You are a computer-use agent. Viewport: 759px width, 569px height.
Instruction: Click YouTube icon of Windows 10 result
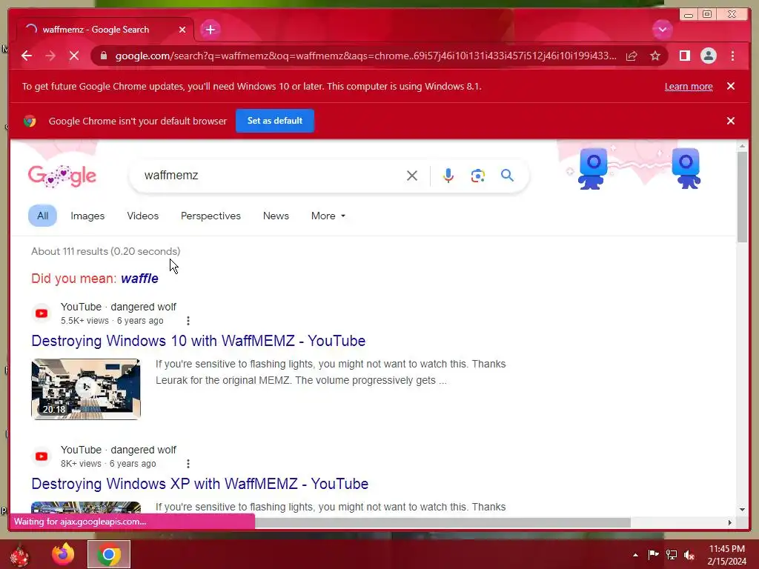[42, 313]
